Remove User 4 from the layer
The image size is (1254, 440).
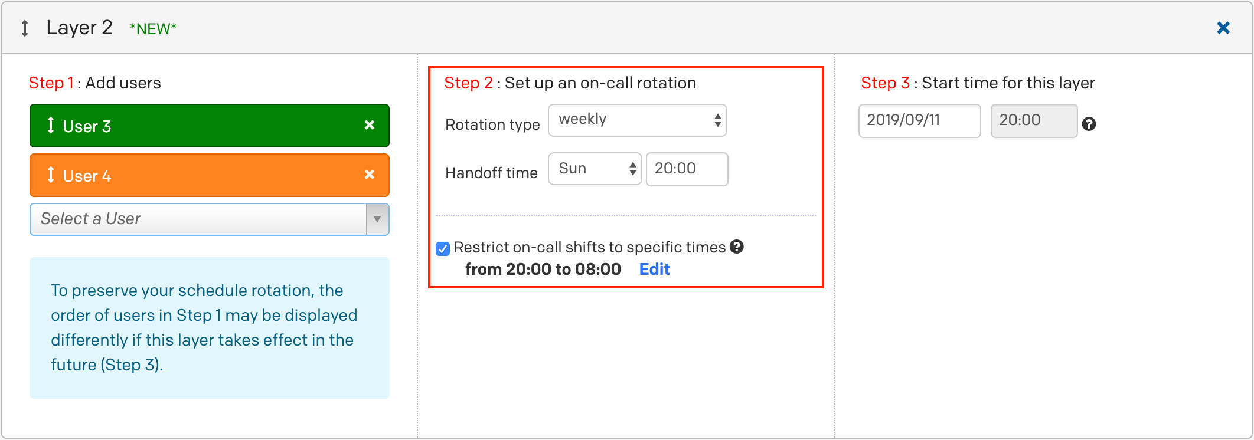tap(370, 175)
